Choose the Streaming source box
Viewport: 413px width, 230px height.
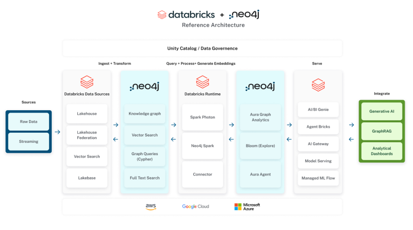pos(29,142)
